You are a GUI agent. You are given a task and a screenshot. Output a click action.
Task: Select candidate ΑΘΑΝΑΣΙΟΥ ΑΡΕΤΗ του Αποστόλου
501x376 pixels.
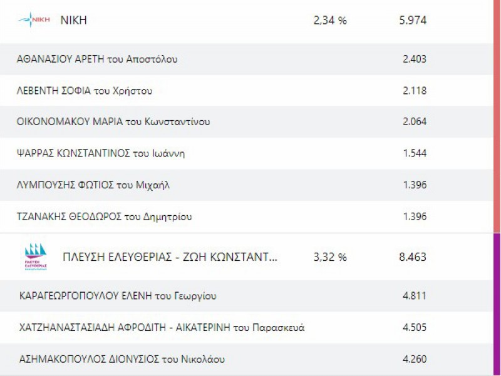[x=97, y=59]
